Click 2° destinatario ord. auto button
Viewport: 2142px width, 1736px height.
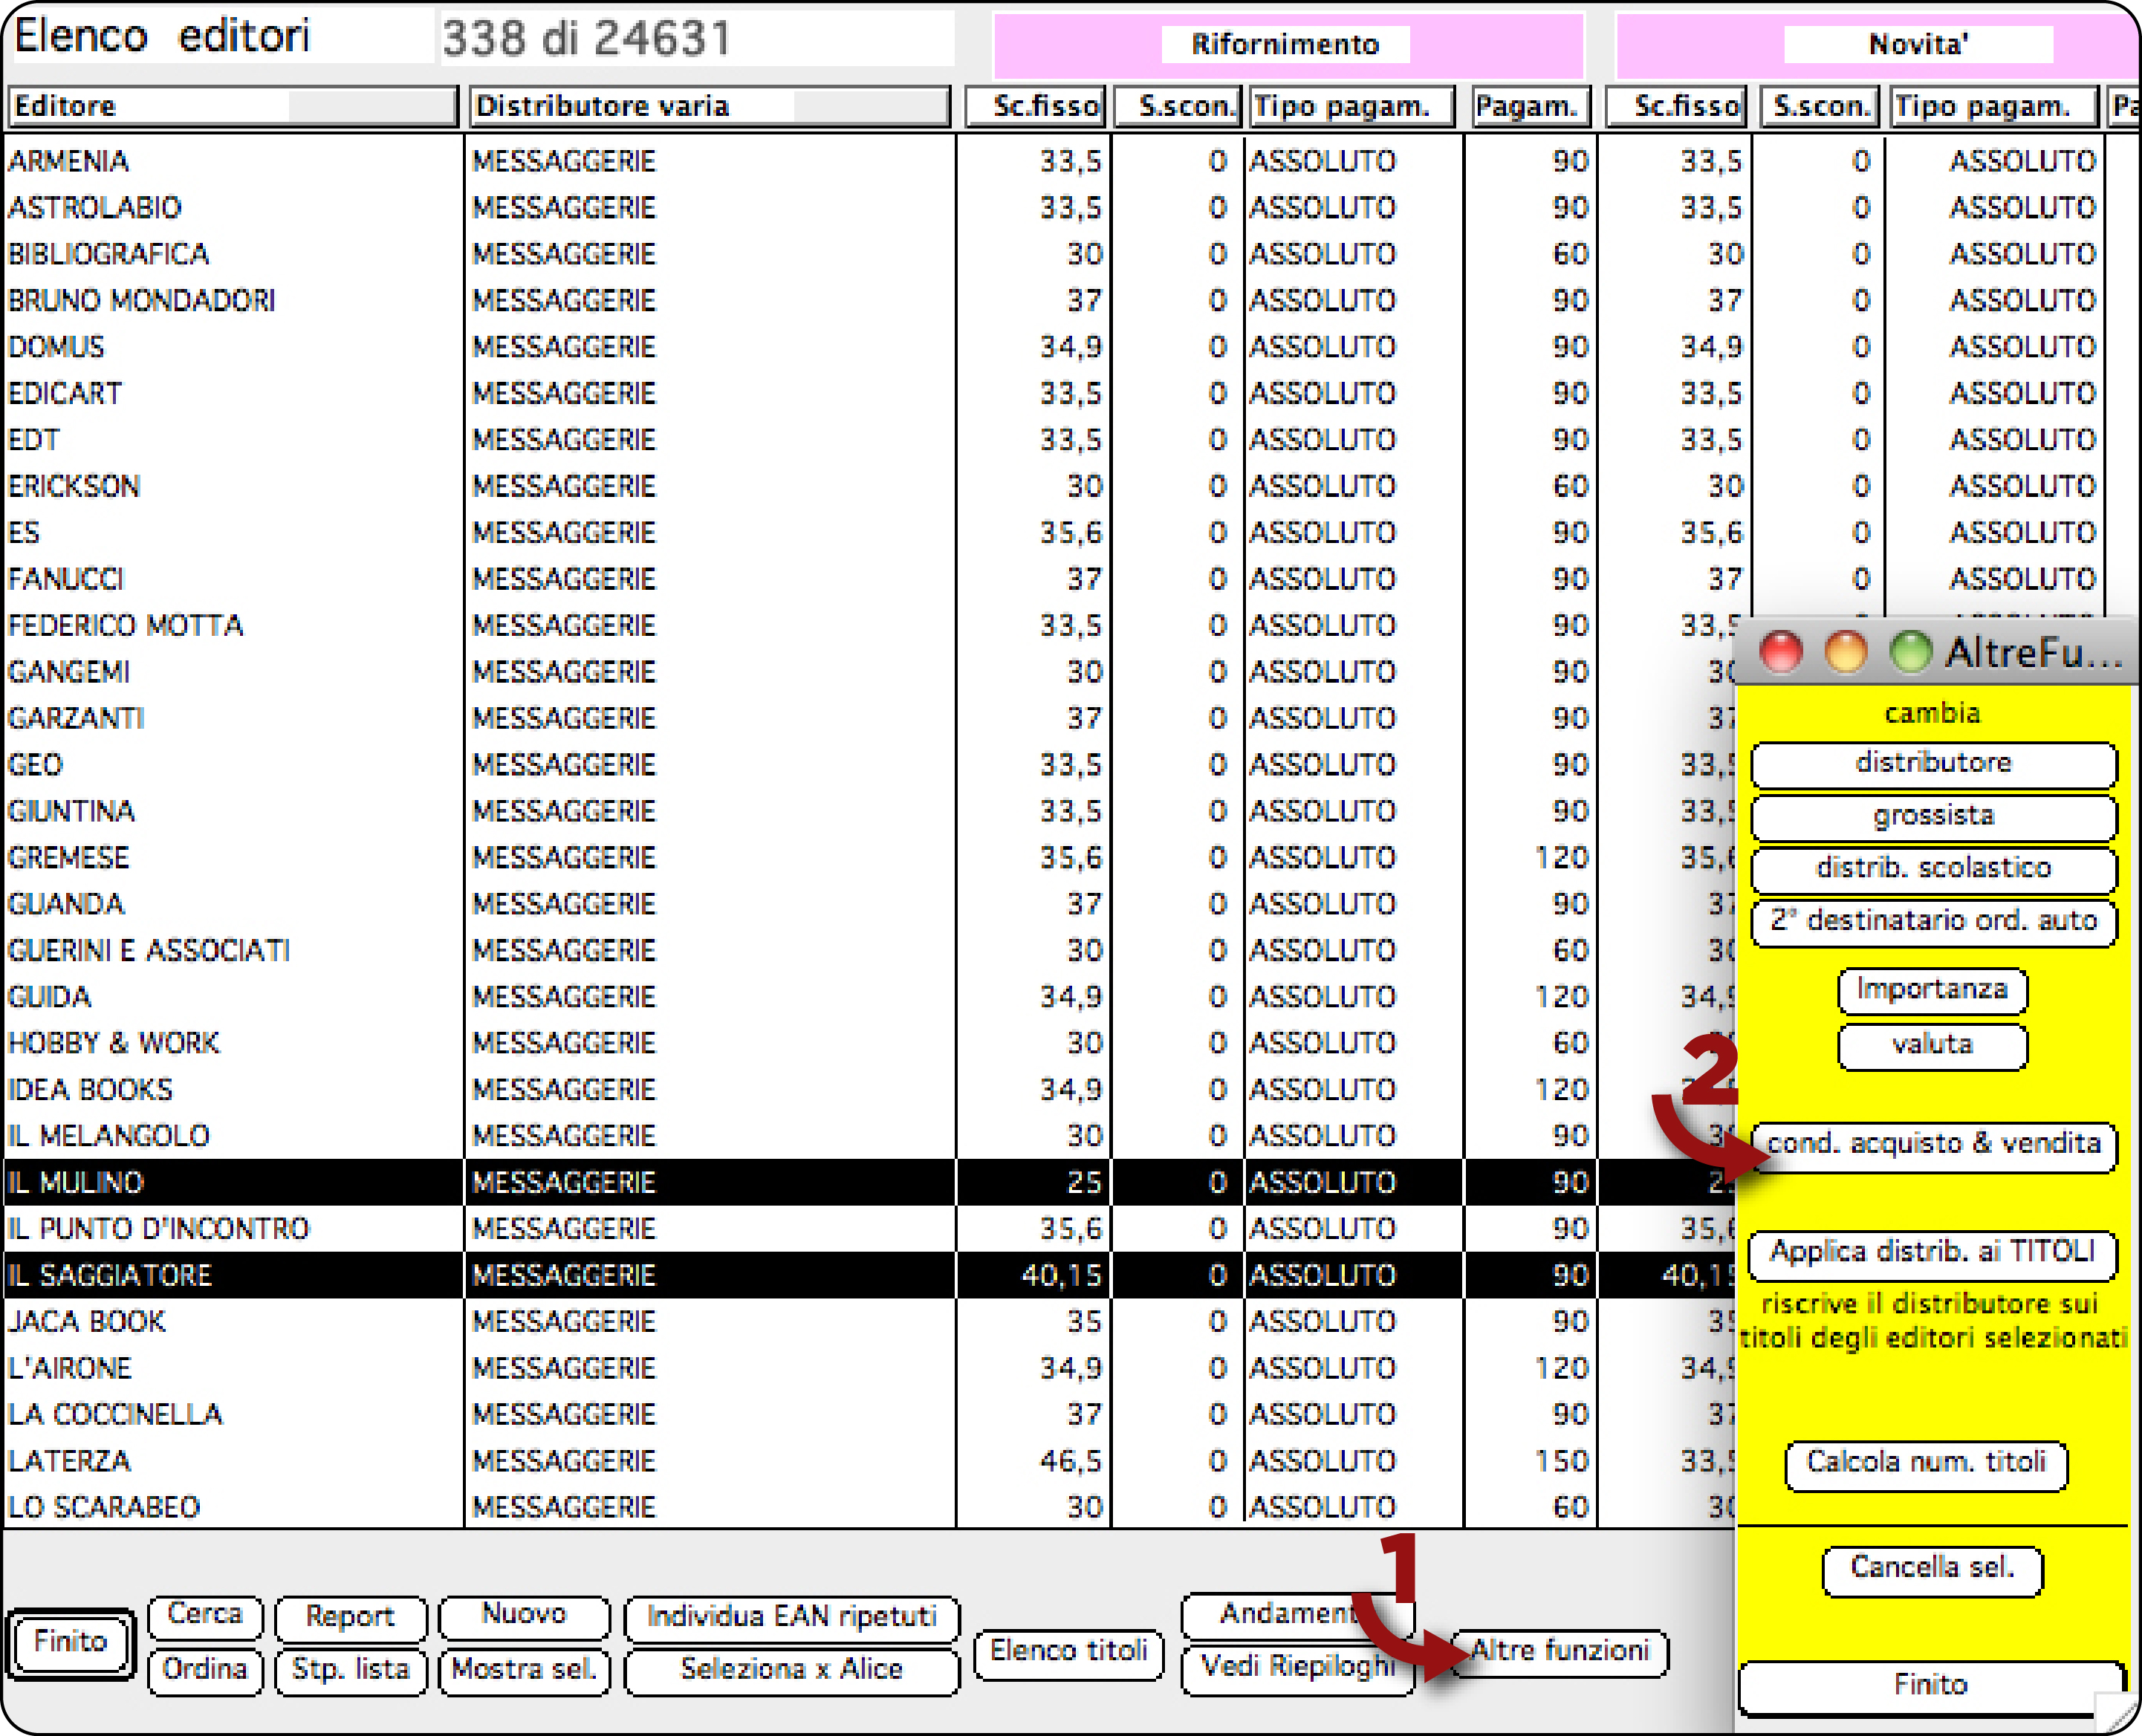[x=1933, y=922]
